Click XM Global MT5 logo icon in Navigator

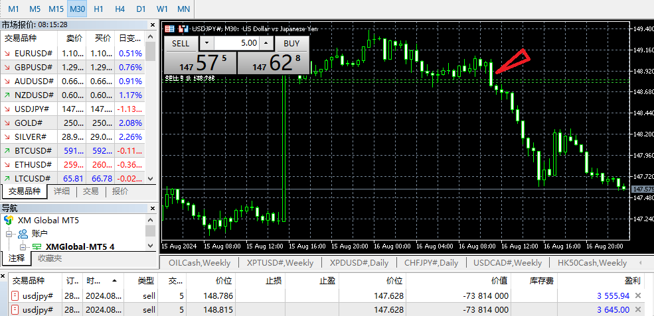coord(9,220)
